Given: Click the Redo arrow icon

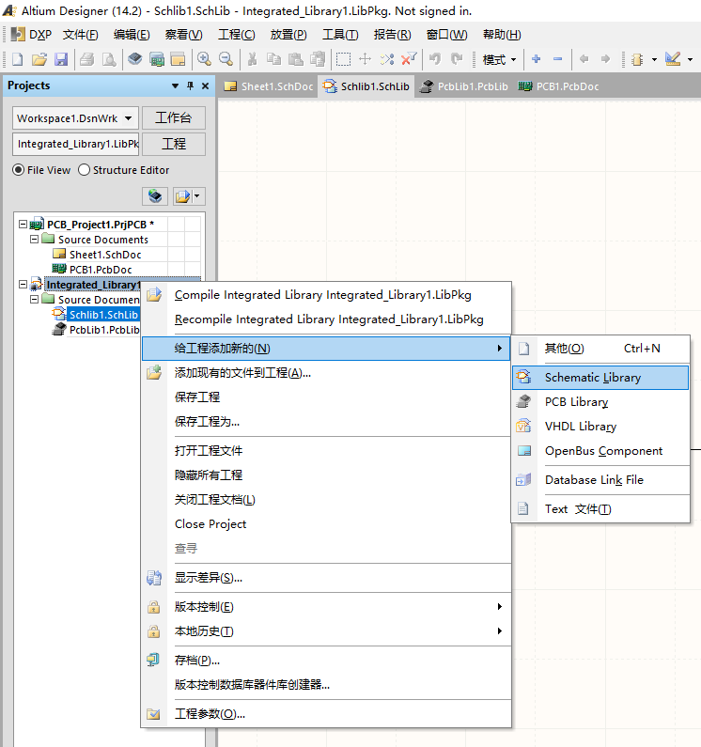Looking at the screenshot, I should [457, 59].
